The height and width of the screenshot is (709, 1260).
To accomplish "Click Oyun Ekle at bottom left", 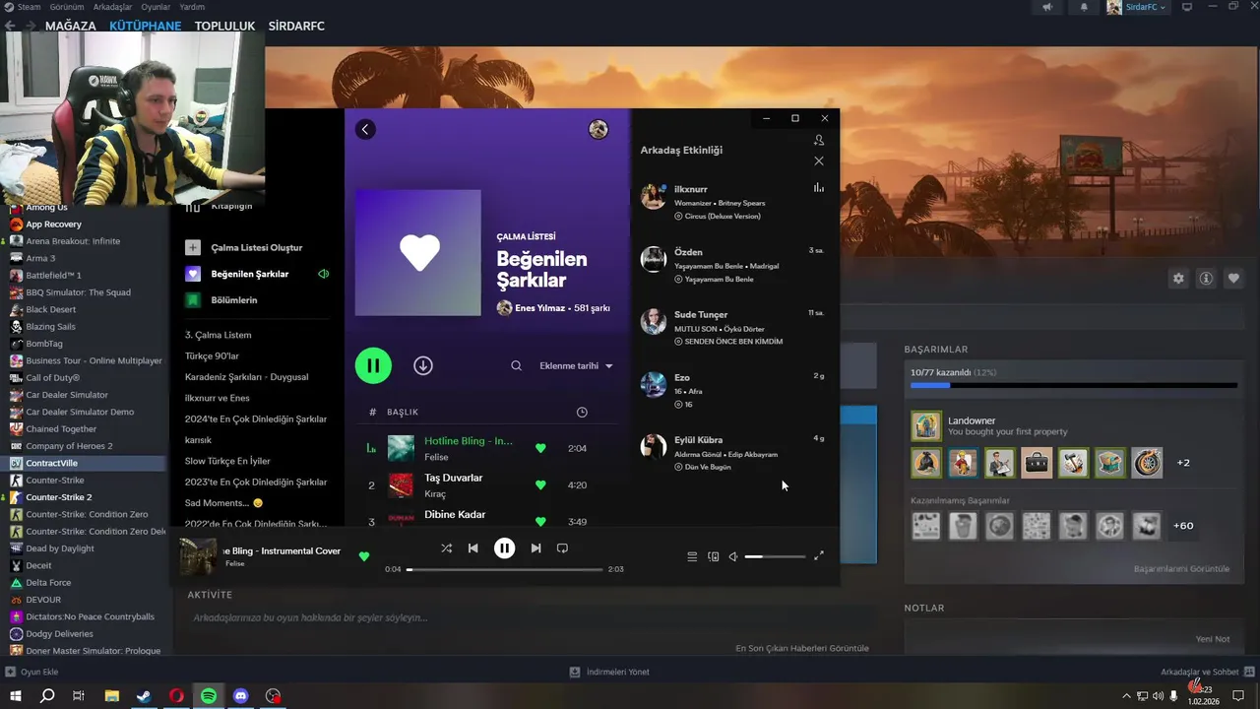I will point(31,672).
